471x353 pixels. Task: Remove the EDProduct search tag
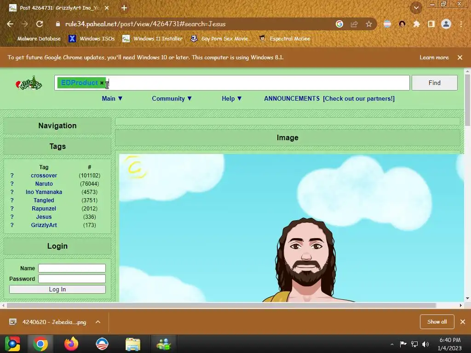(102, 83)
